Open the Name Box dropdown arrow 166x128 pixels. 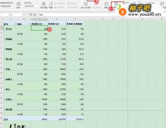click(x=22, y=15)
